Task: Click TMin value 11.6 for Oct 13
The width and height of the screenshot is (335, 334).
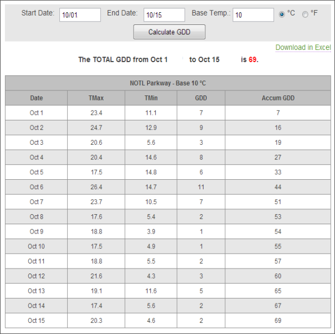Action: 151,291
